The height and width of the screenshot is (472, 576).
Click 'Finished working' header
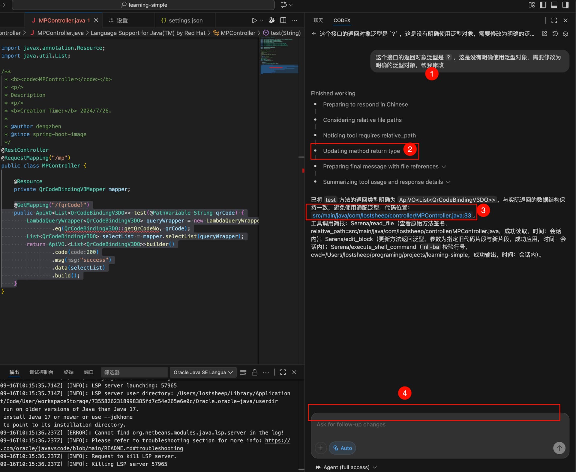click(x=333, y=93)
